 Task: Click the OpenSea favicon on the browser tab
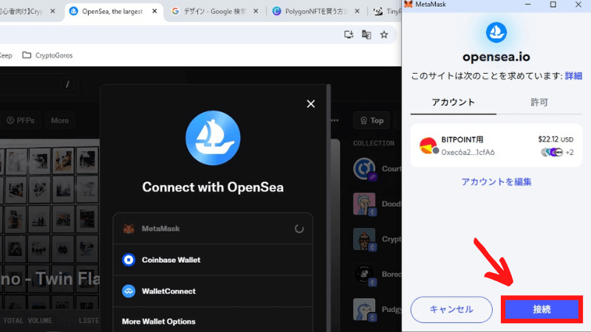tap(73, 11)
